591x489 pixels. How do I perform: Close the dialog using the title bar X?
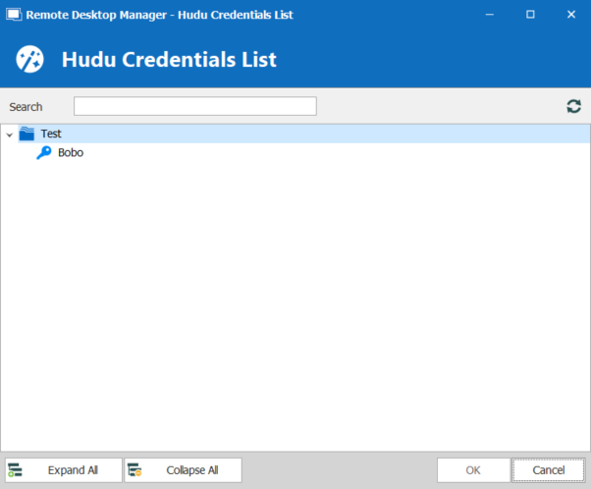point(571,15)
